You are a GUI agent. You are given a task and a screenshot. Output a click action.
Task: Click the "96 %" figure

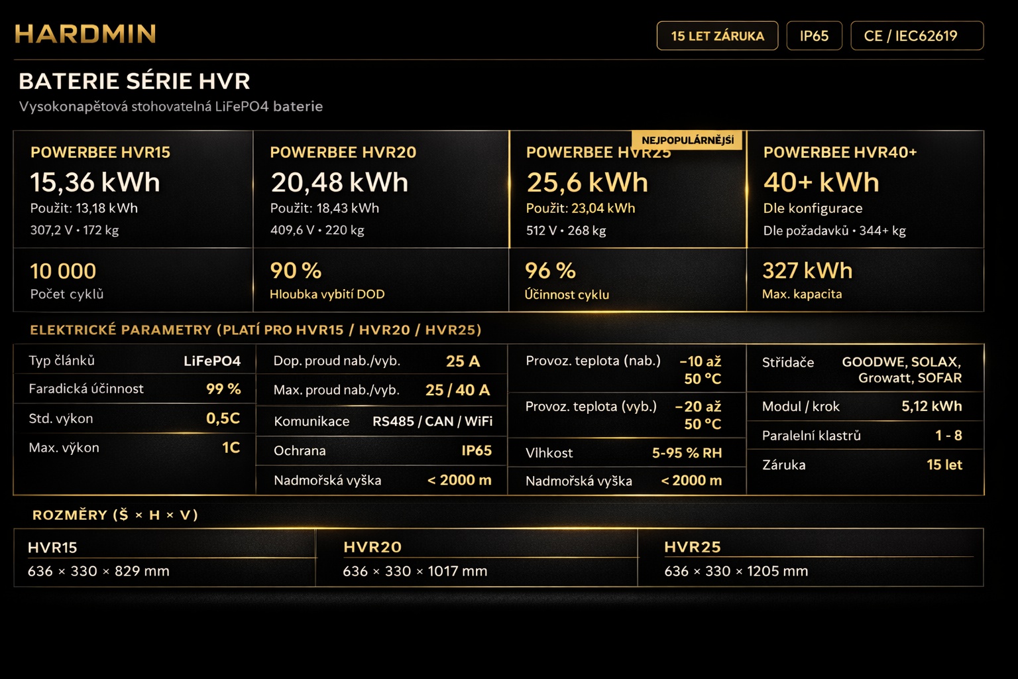[550, 271]
